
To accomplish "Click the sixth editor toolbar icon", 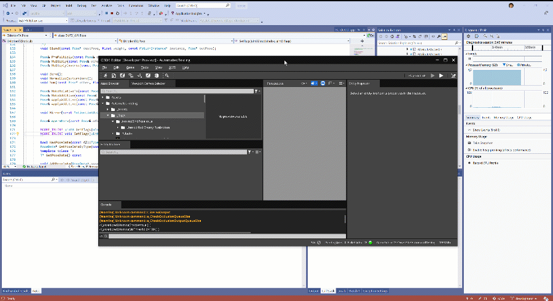I will pos(148,75).
